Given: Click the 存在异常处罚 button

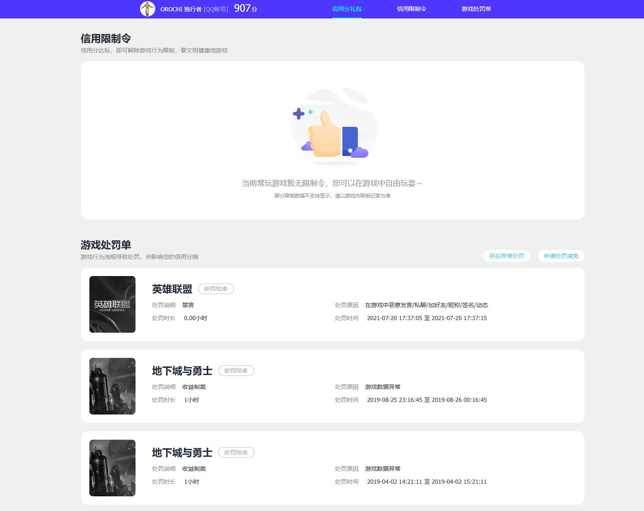Looking at the screenshot, I should tap(506, 256).
